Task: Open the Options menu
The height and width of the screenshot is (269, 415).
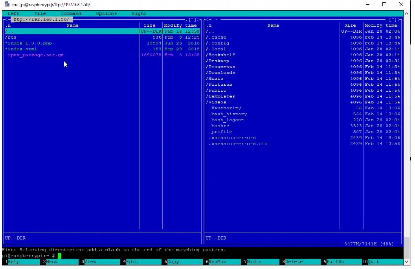Action: click(107, 13)
